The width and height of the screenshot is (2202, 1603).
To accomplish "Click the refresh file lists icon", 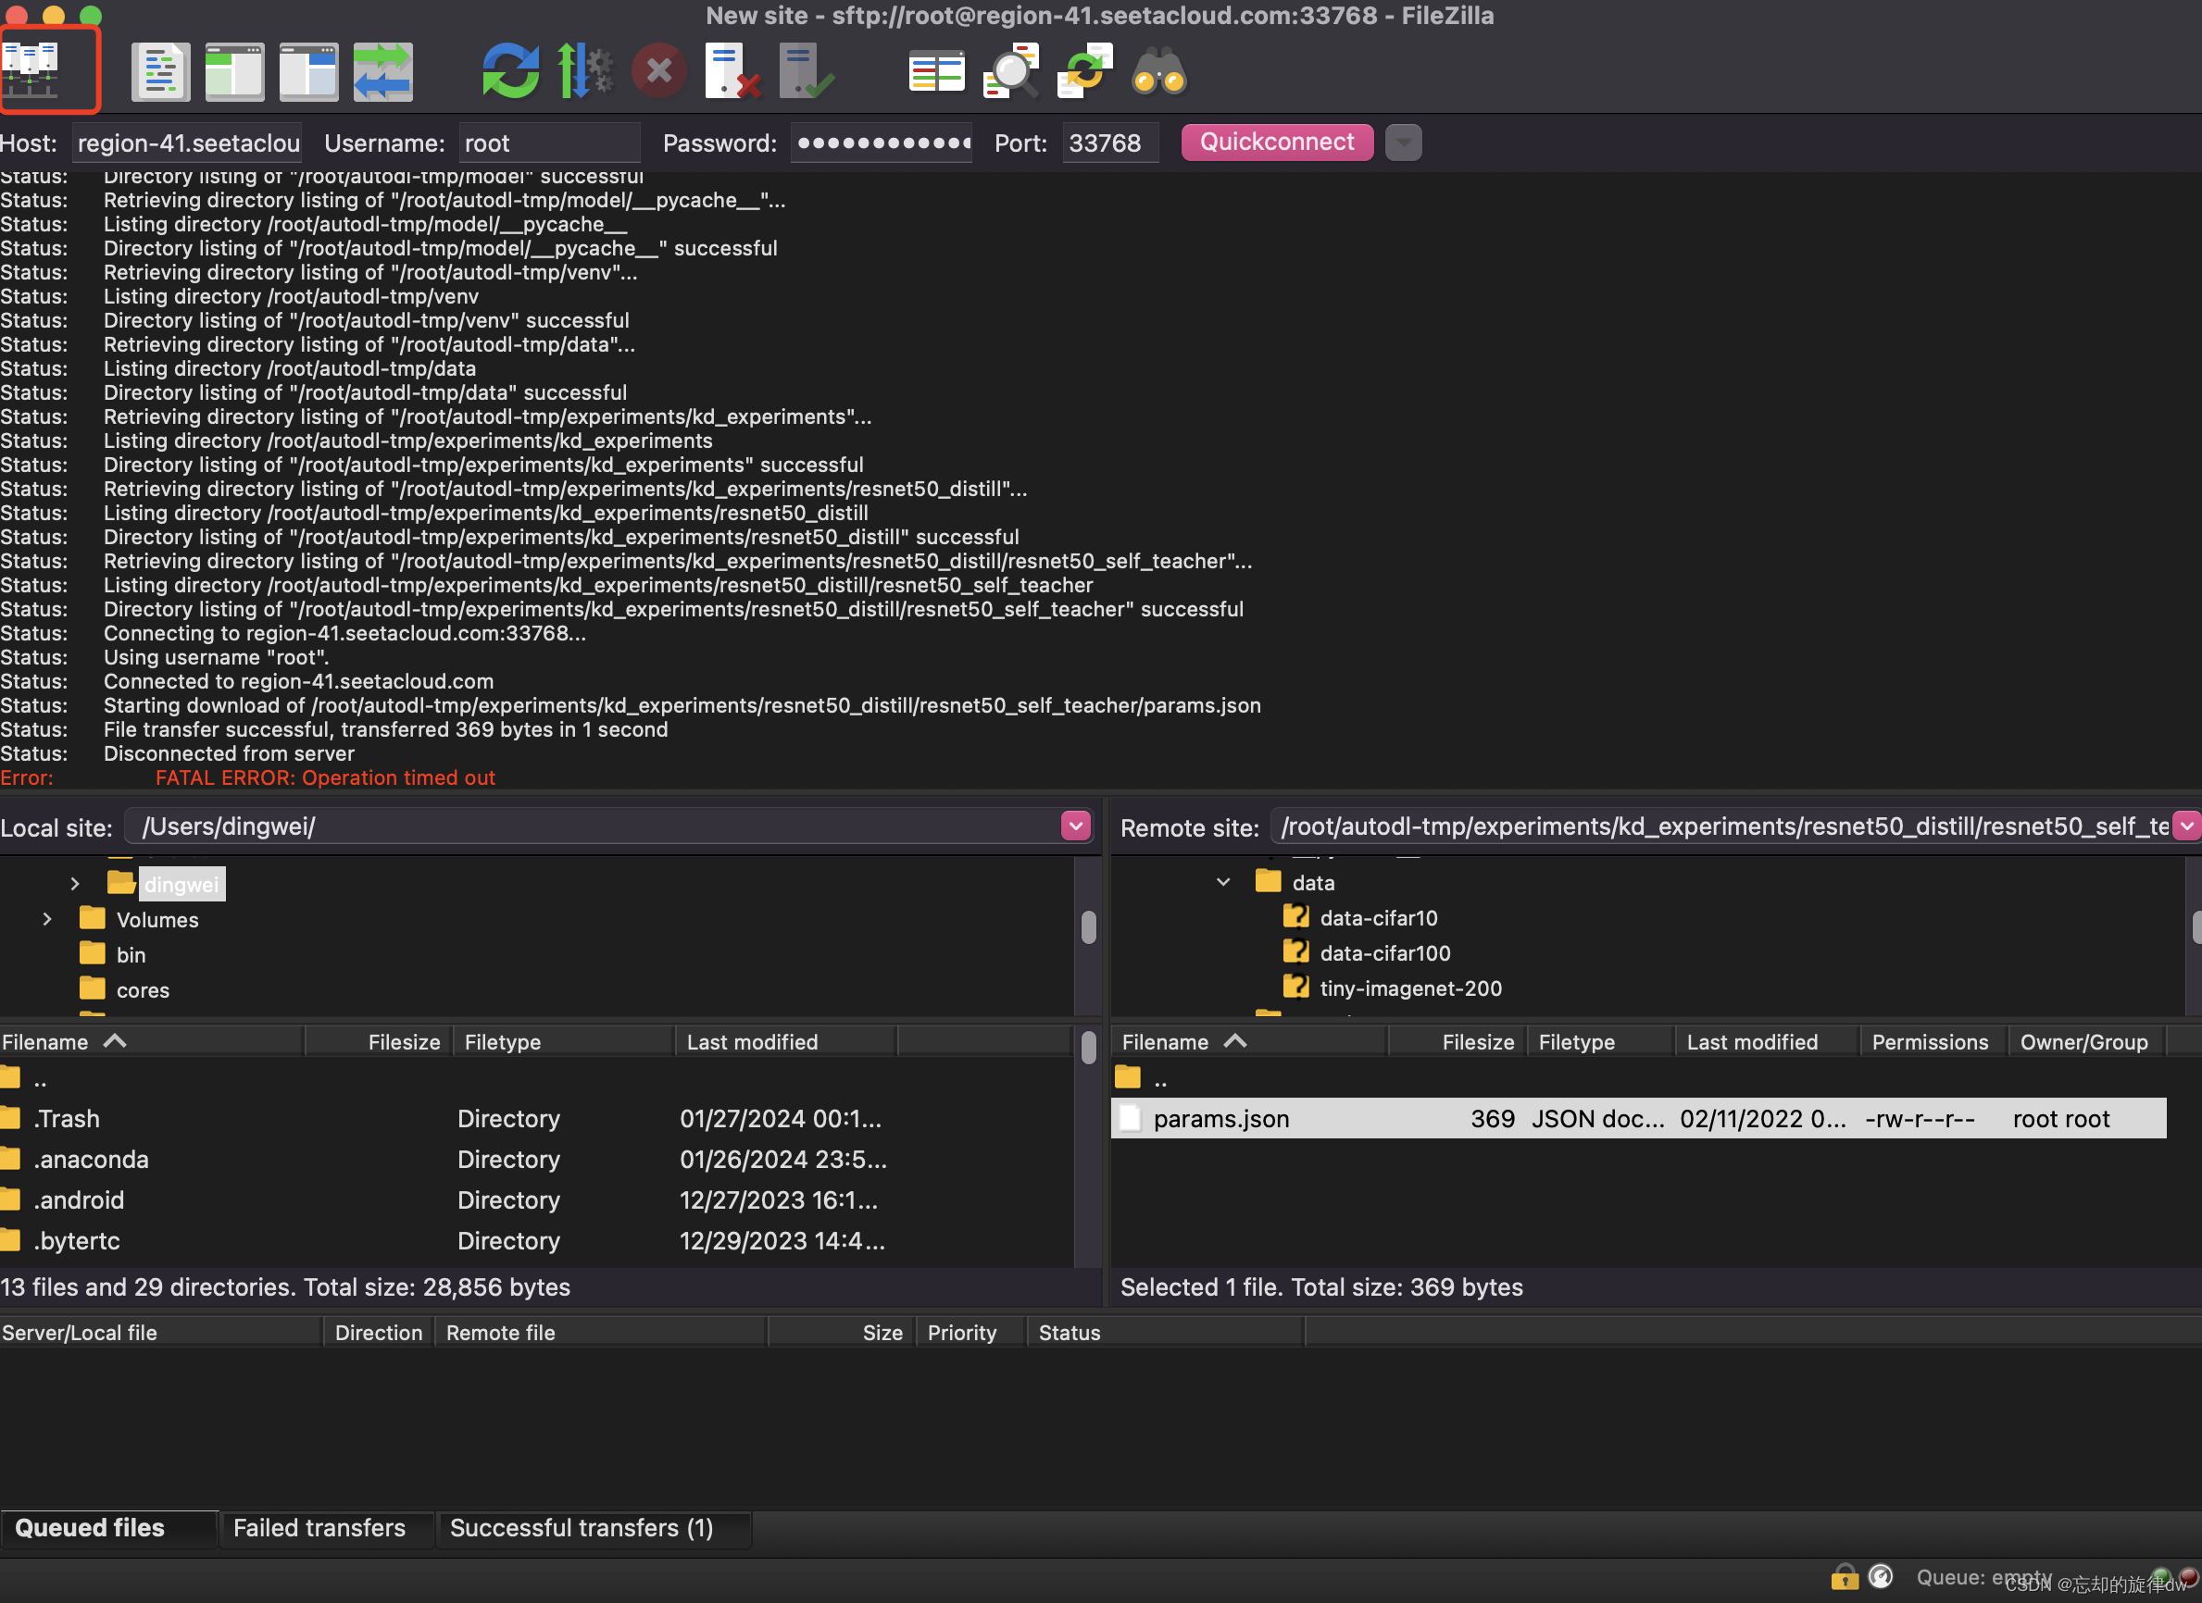I will tap(509, 71).
